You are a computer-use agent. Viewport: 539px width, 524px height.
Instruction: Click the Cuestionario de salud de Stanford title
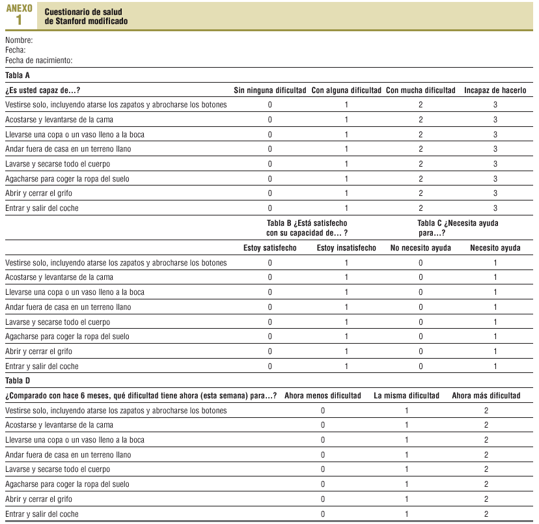[x=86, y=17]
